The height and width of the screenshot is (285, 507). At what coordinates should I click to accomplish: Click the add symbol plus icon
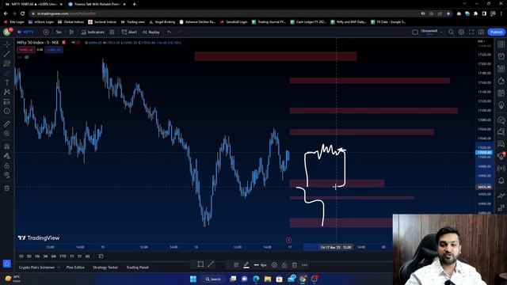pyautogui.click(x=46, y=32)
